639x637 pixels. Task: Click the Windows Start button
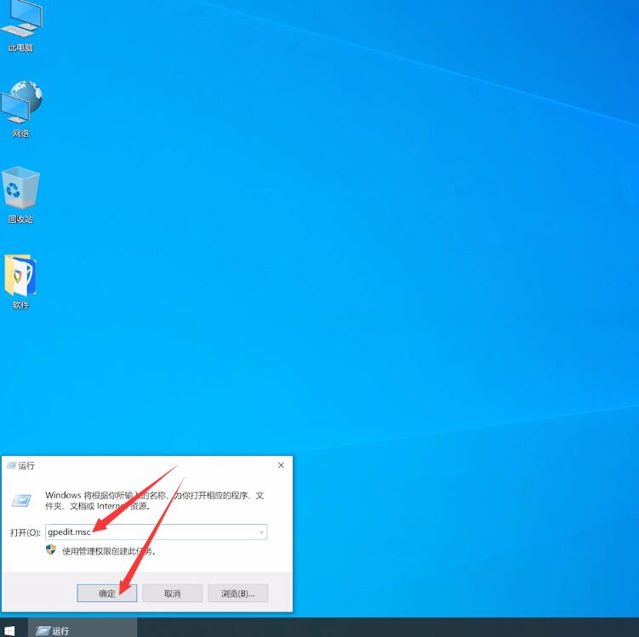tap(9, 630)
